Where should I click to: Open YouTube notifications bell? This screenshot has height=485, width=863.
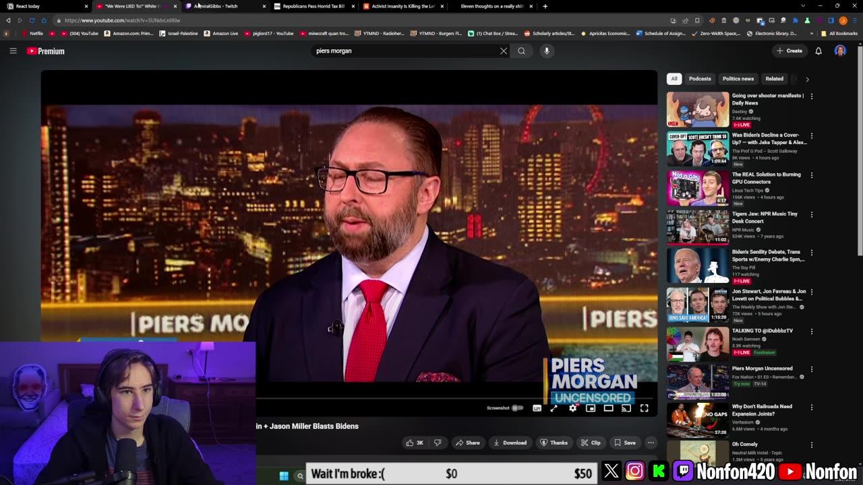click(819, 51)
